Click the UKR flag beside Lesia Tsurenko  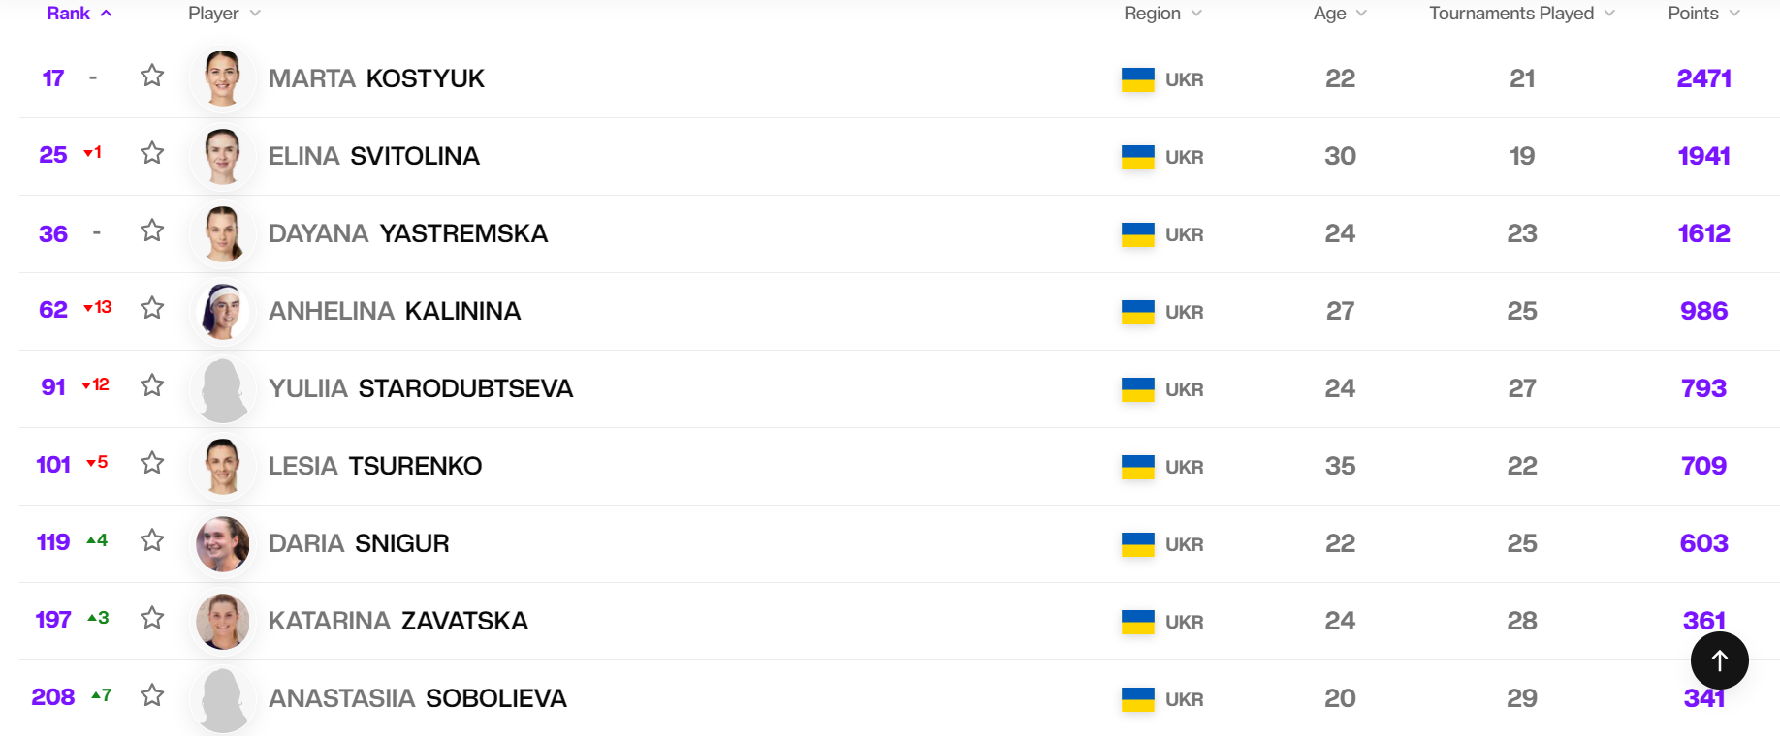[x=1137, y=466]
